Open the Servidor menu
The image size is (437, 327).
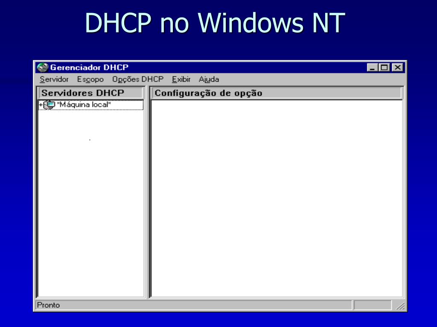click(x=54, y=79)
